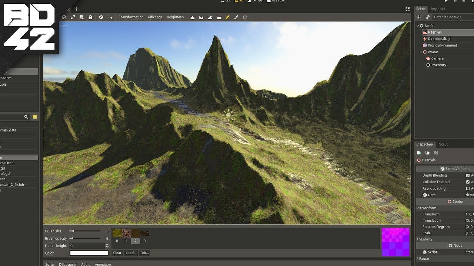
Task: Open the Transformation menu
Action: click(131, 17)
